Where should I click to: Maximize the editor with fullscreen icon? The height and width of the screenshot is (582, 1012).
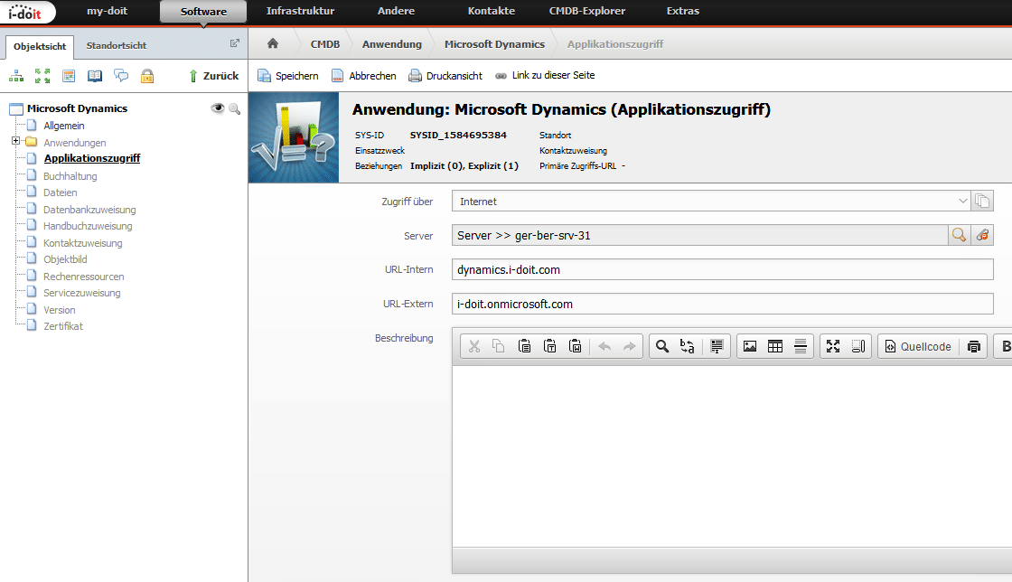(833, 346)
